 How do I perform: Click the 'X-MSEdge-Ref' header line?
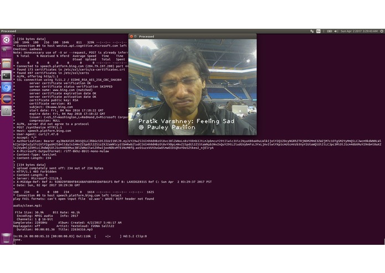(112, 182)
